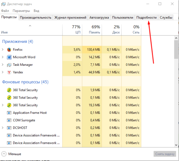The image size is (179, 161).
Task: Click the Microsoft Word app icon
Action: (x=9, y=57)
